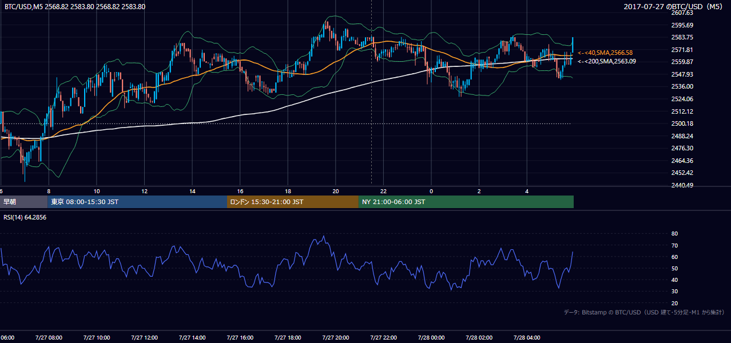Click the 7/27 12:00 bottom time label
The width and height of the screenshot is (731, 343).
tap(144, 338)
